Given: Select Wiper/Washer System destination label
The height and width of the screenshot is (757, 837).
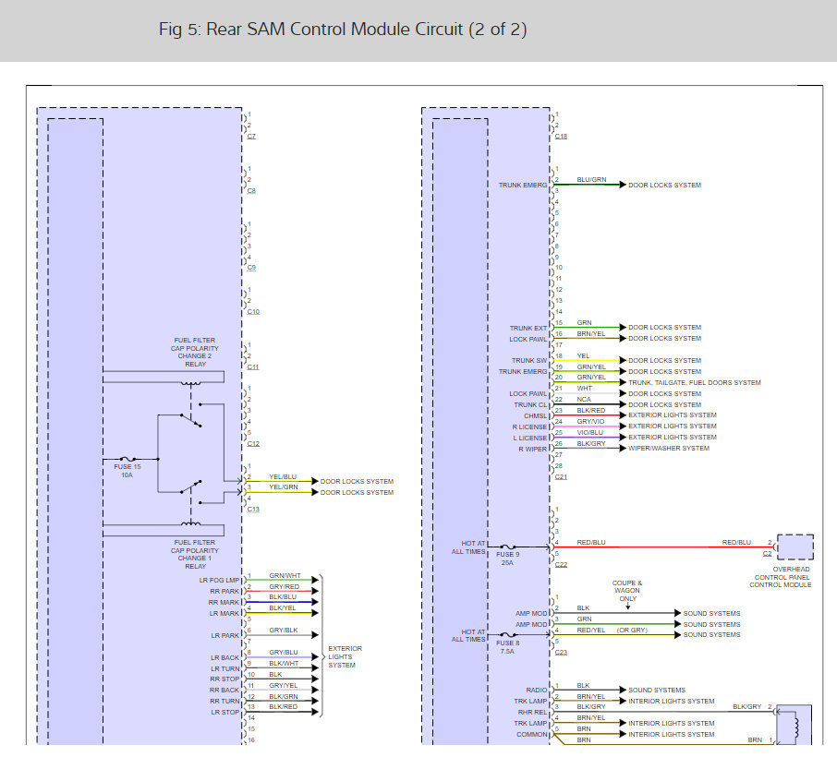Looking at the screenshot, I should [x=669, y=449].
